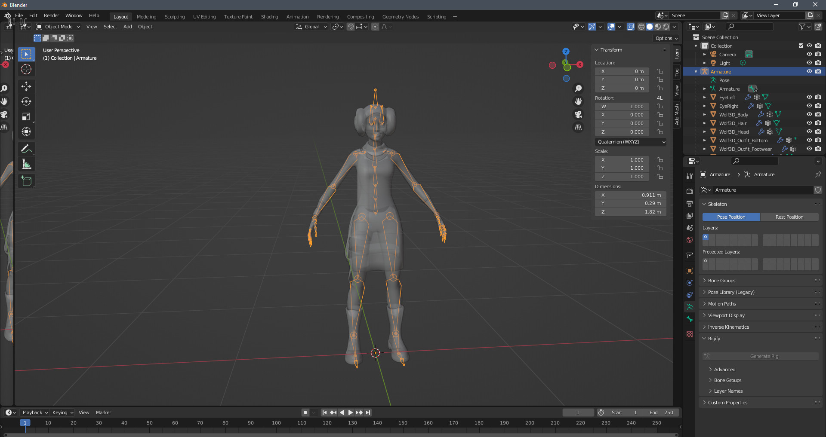Select the Measure tool
Image resolution: width=826 pixels, height=437 pixels.
click(x=26, y=164)
